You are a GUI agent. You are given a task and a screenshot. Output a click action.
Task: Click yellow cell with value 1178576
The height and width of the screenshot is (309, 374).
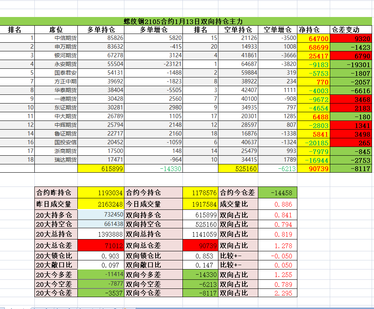200,192
